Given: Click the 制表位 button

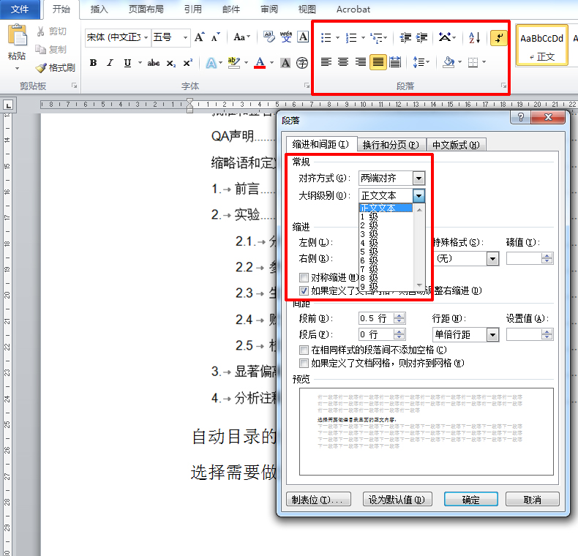Looking at the screenshot, I should click(318, 499).
